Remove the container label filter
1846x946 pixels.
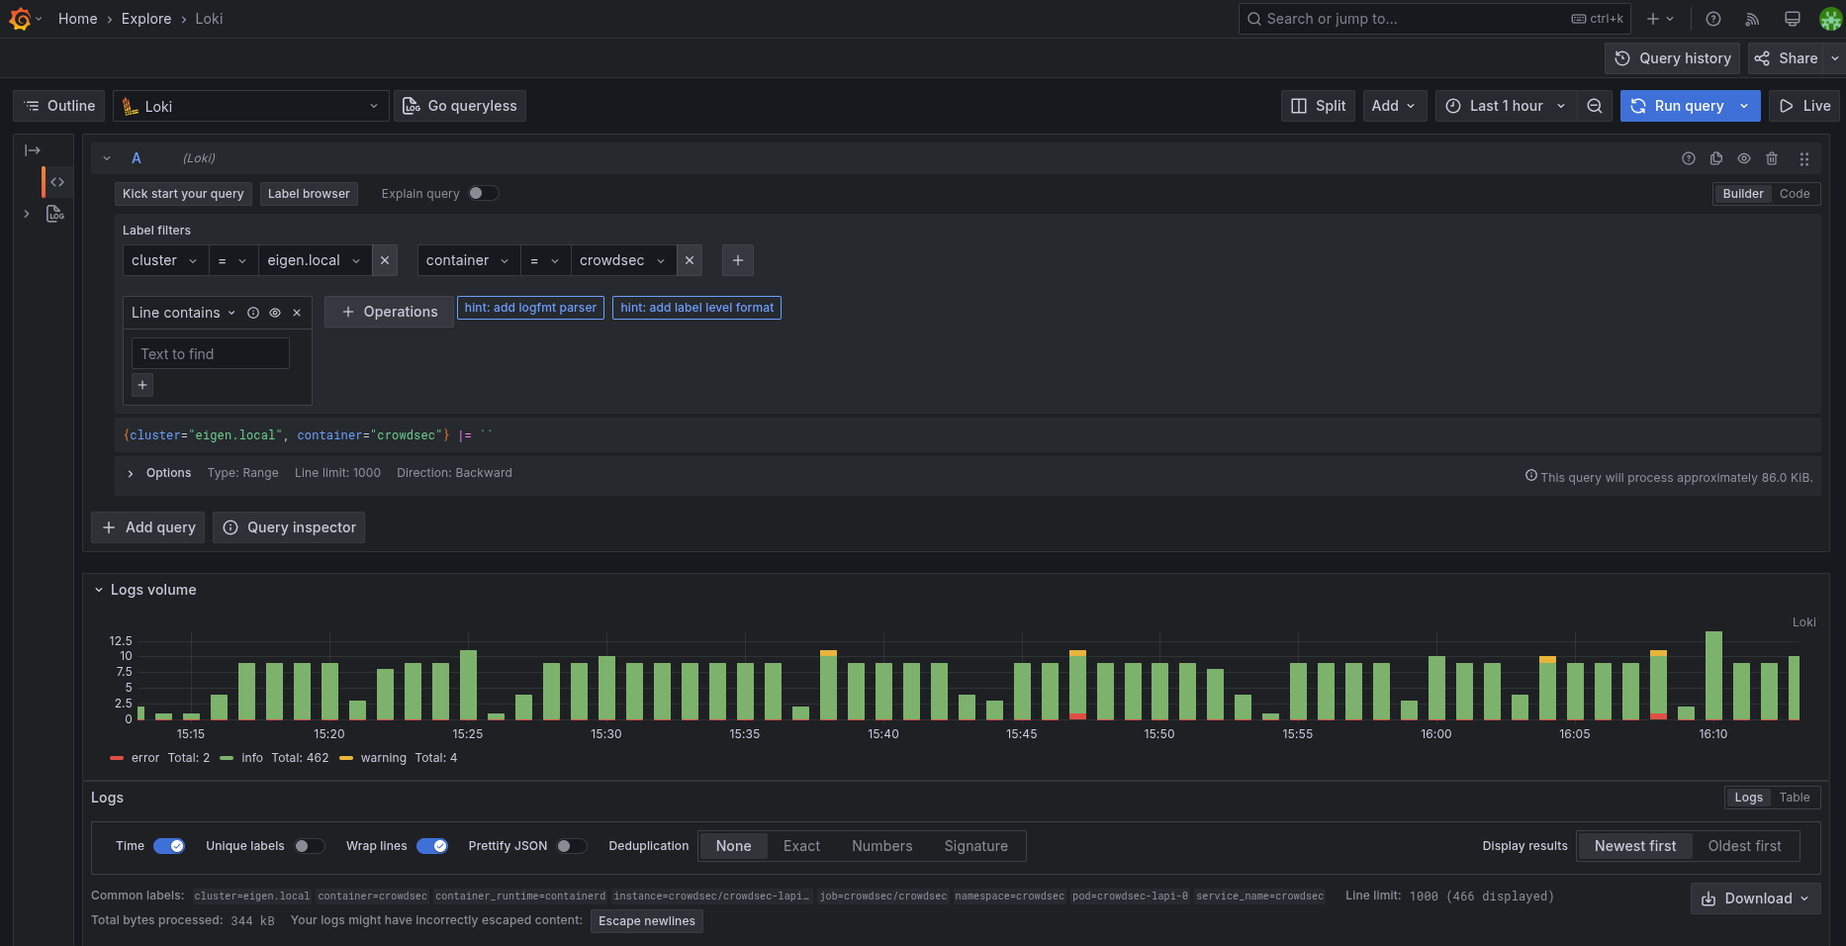[690, 260]
